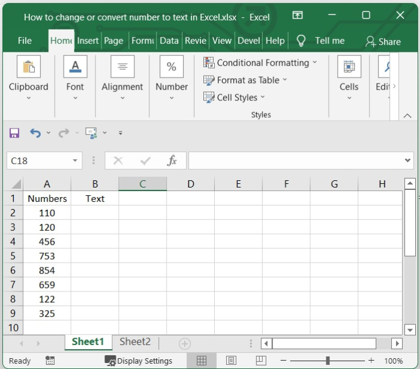
Task: Switch to the Sheet2 worksheet tab
Action: click(135, 342)
